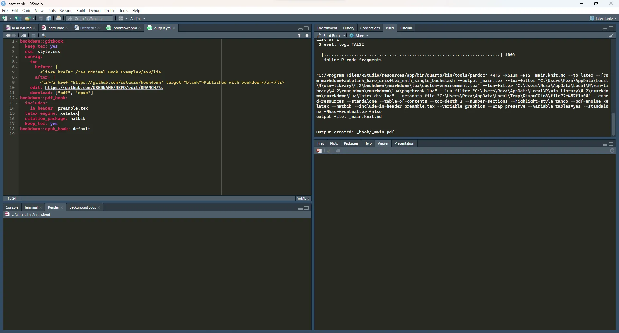This screenshot has width=619, height=333.
Task: Show editor file in new window
Action: 24,36
